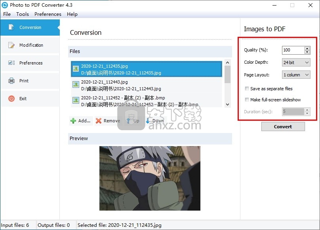320x230 pixels.
Task: Click the image icon of the .bmp file
Action: tap(76, 100)
